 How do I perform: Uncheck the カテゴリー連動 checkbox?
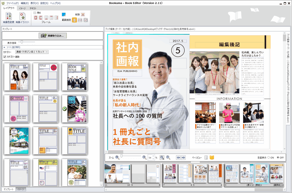tap(5, 57)
